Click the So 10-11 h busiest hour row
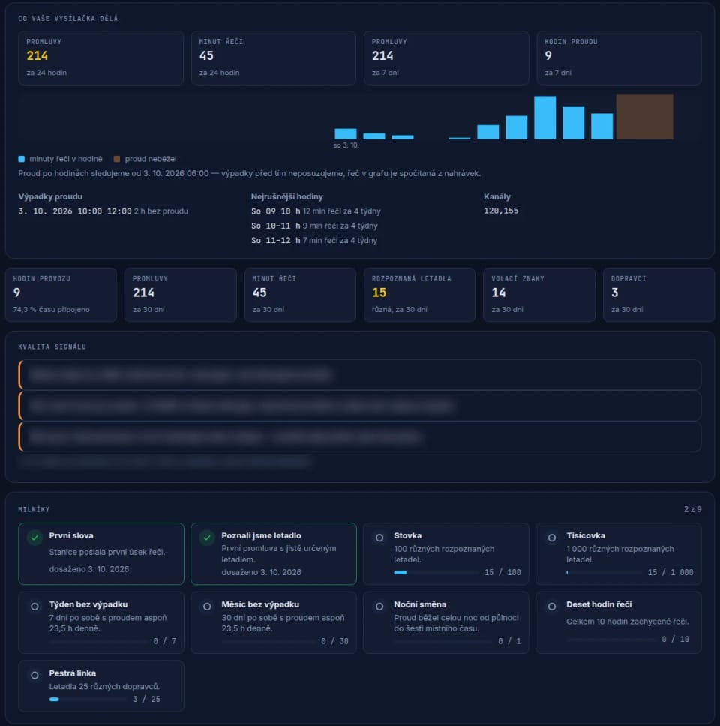This screenshot has height=726, width=720. point(314,226)
